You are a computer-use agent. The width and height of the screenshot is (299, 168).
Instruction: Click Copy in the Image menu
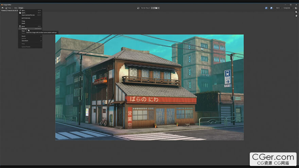[23, 21]
